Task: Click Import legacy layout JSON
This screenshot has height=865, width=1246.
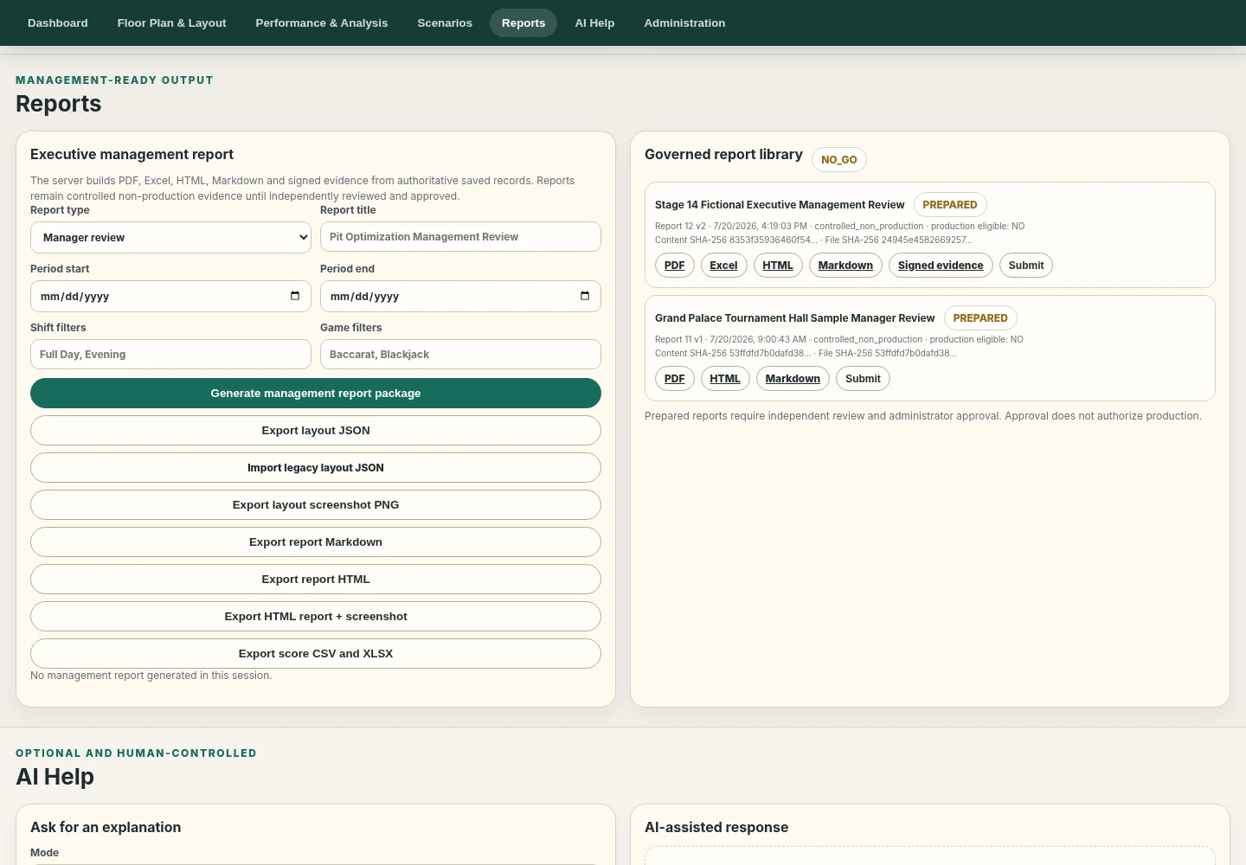Action: click(x=316, y=468)
